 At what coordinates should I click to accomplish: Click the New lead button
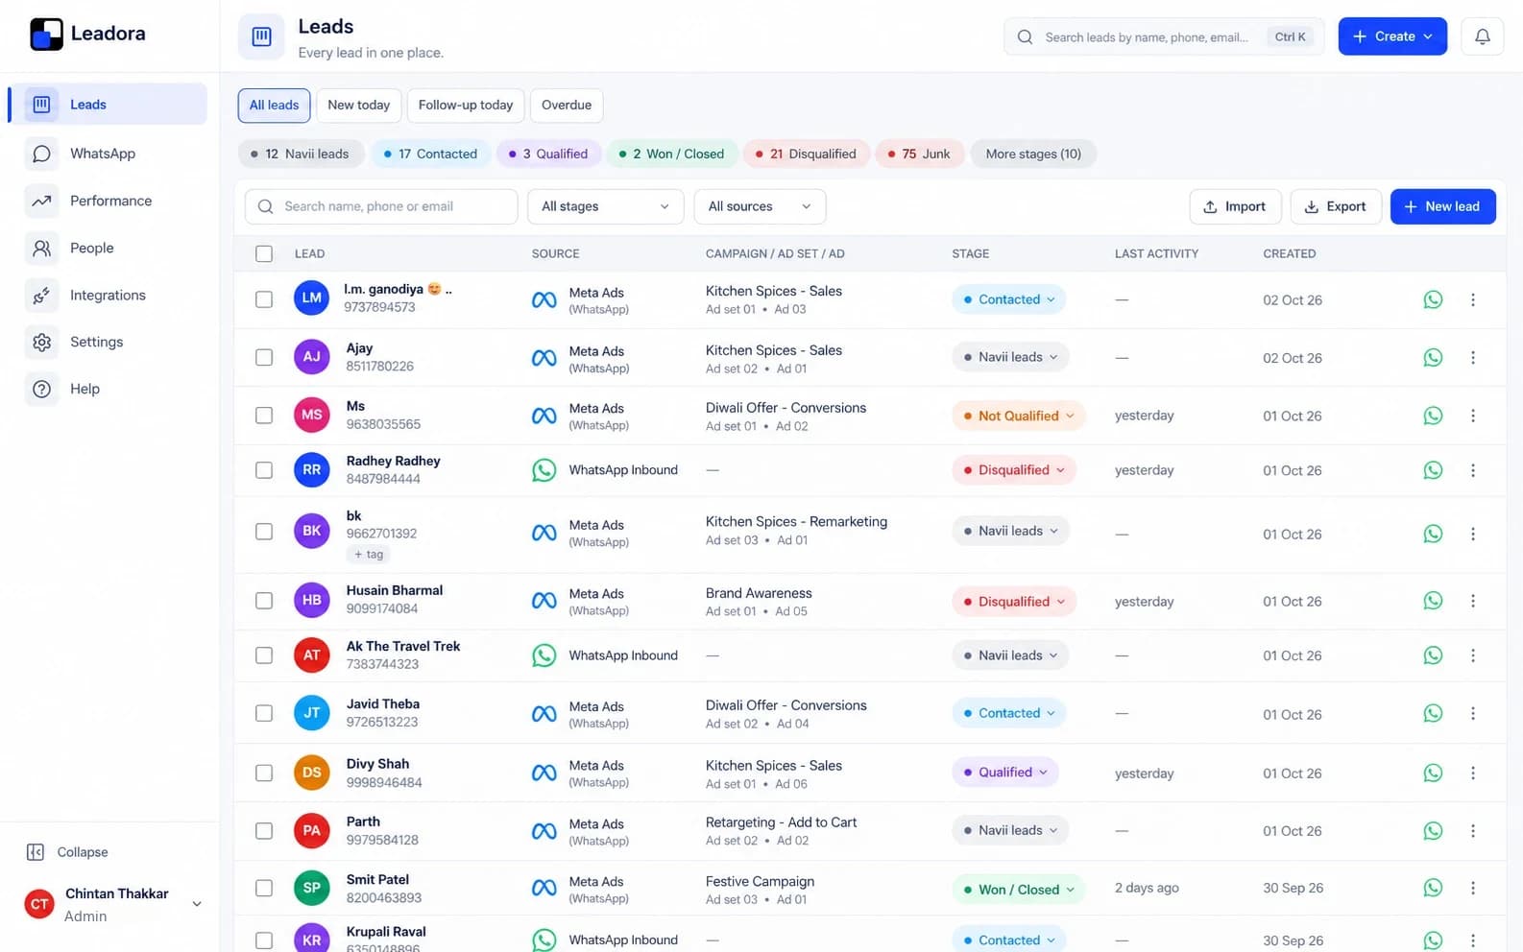[1442, 206]
